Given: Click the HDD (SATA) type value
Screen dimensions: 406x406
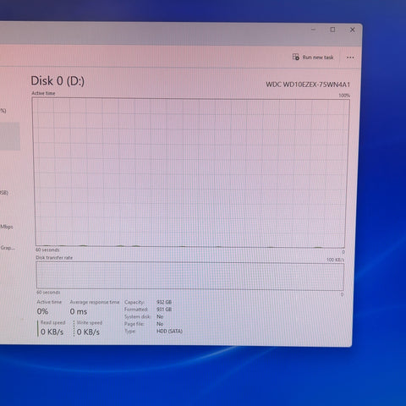Looking at the screenshot, I should click(x=169, y=331).
